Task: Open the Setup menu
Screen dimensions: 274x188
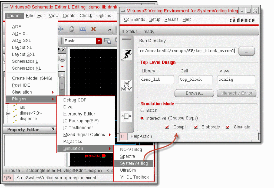Action: pos(155,19)
